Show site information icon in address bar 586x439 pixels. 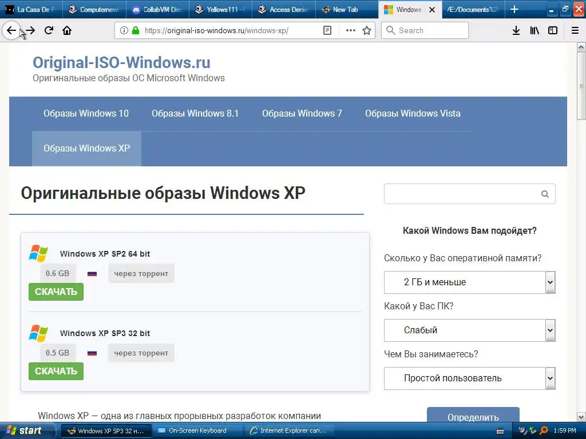124,30
